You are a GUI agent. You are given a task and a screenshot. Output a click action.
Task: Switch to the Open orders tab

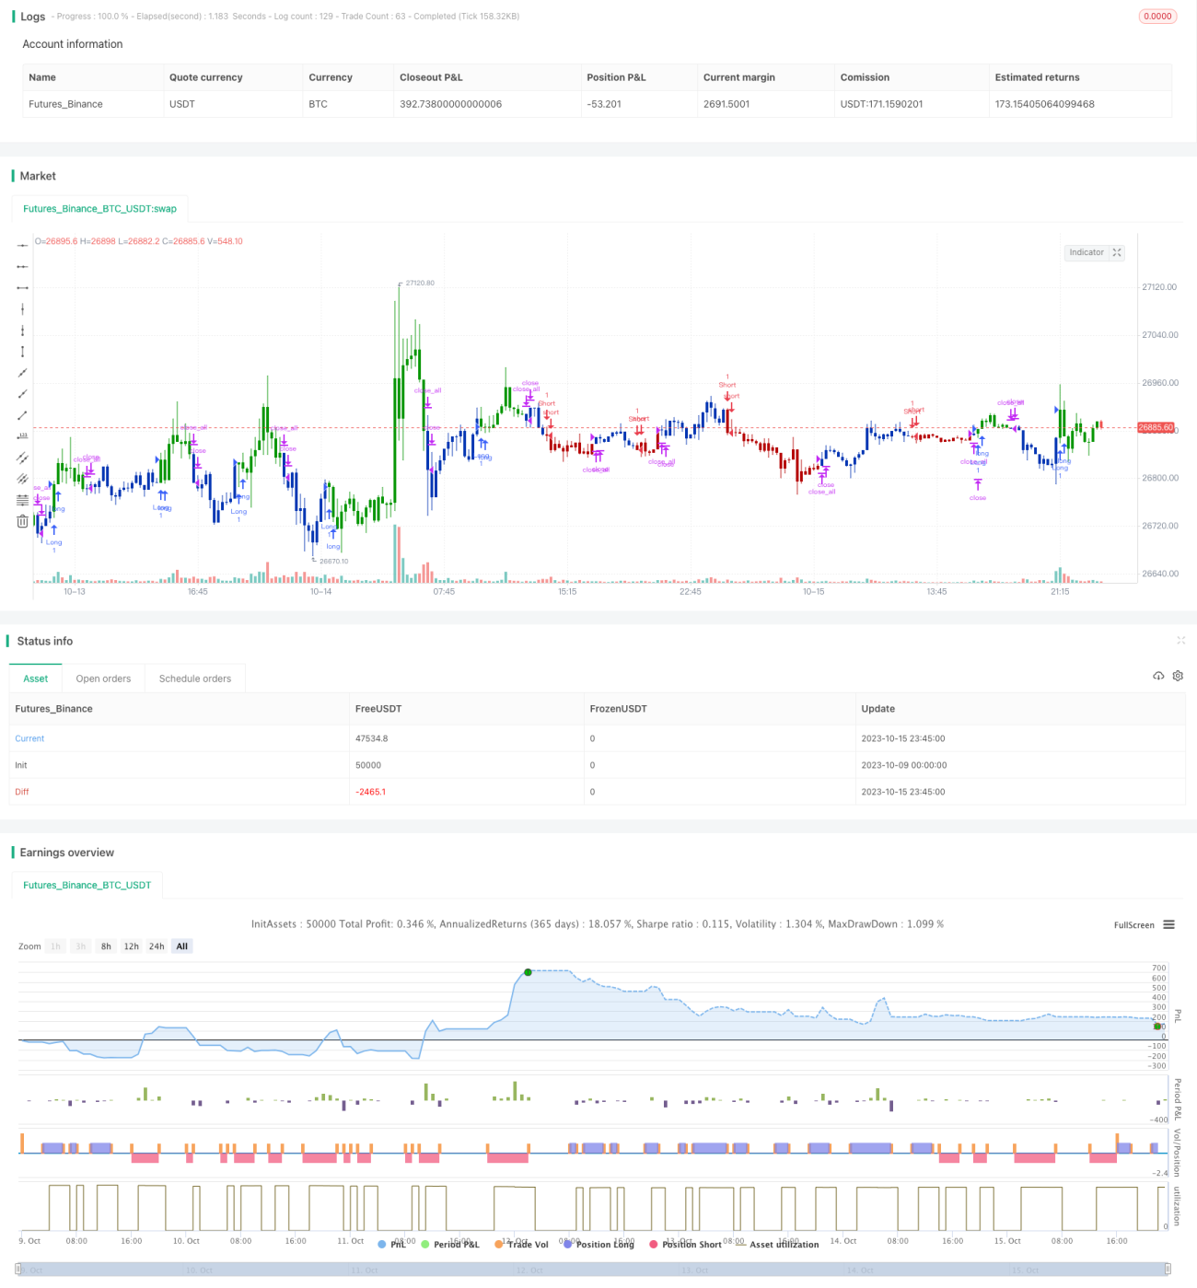point(103,679)
